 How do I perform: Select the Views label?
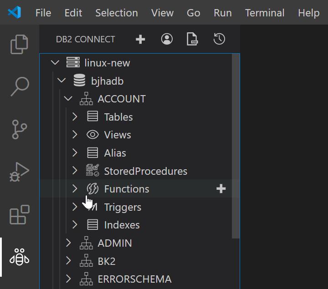[x=118, y=135]
